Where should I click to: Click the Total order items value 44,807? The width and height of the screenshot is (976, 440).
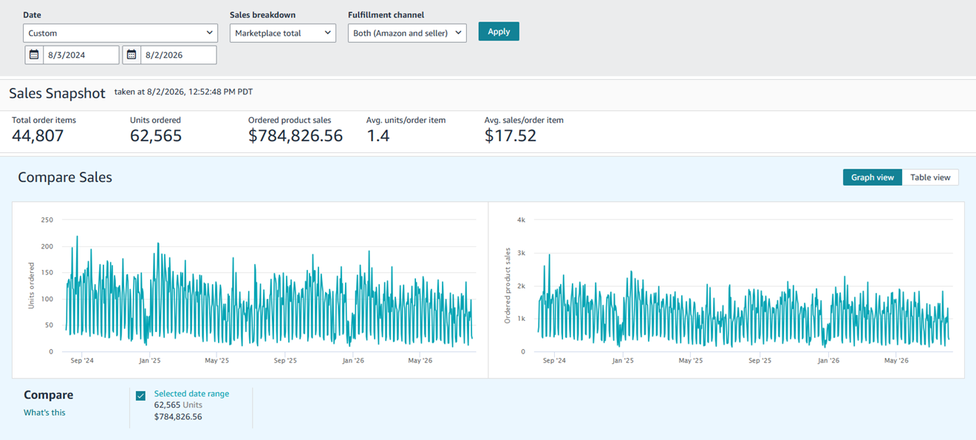(38, 135)
